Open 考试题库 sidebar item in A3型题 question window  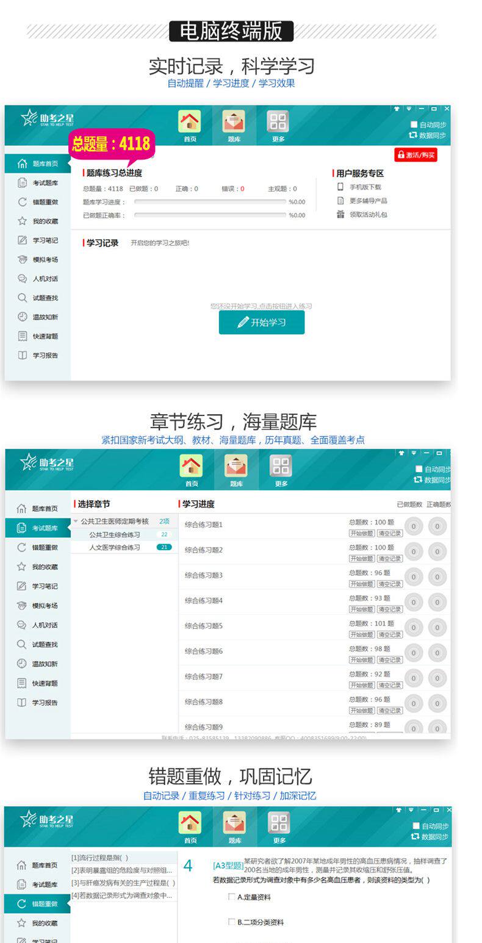(x=38, y=884)
